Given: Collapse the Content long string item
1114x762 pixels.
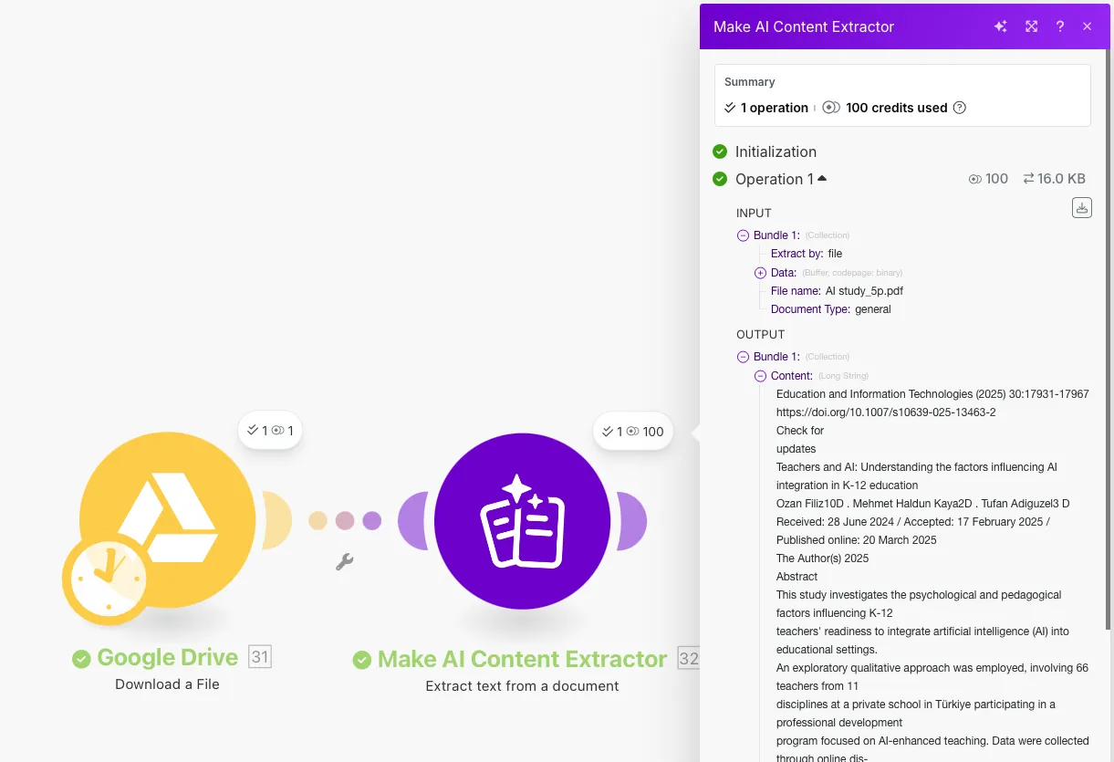Looking at the screenshot, I should pos(760,376).
